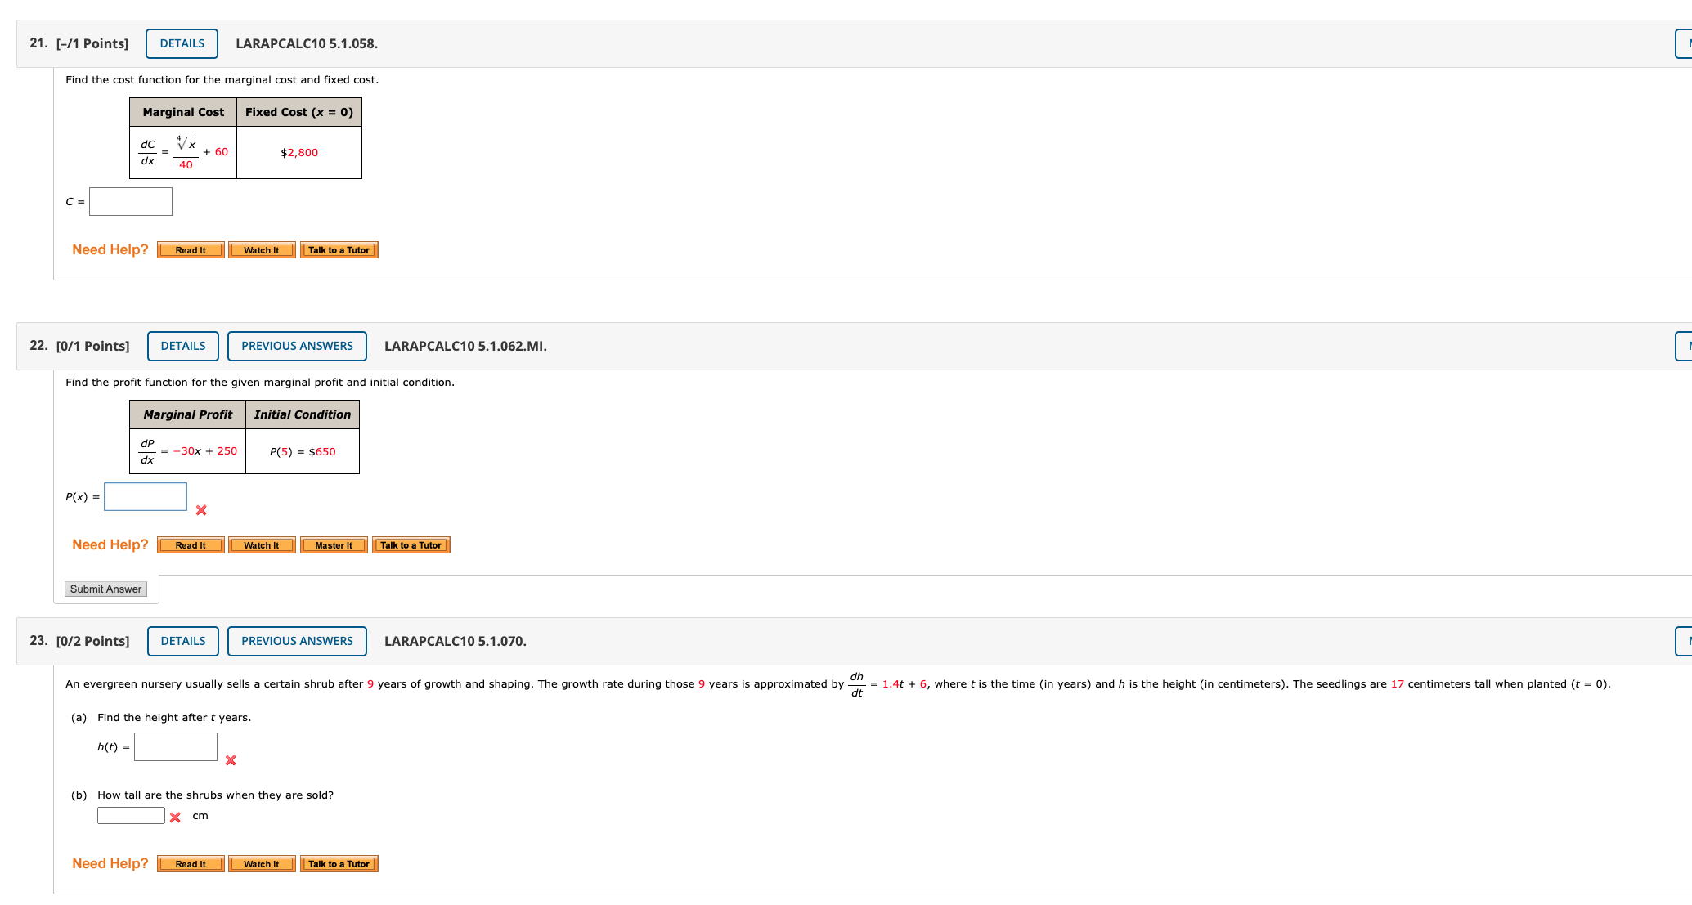Click the shrub height cm input field
This screenshot has width=1692, height=905.
coord(131,816)
